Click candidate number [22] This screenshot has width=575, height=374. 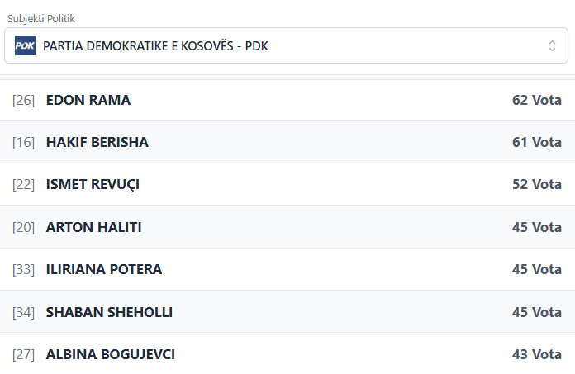pyautogui.click(x=24, y=184)
